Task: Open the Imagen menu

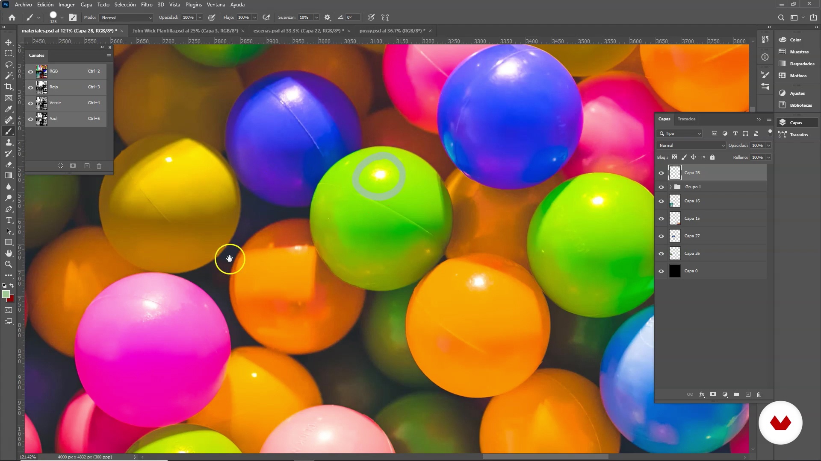Action: 67,5
